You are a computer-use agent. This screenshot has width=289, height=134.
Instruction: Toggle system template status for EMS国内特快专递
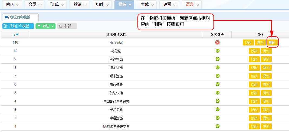(x=217, y=126)
